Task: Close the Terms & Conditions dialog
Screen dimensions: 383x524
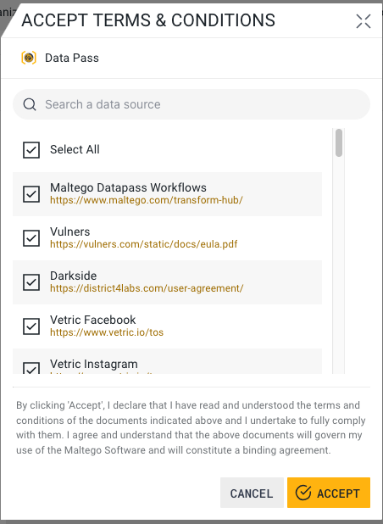Action: pos(364,21)
